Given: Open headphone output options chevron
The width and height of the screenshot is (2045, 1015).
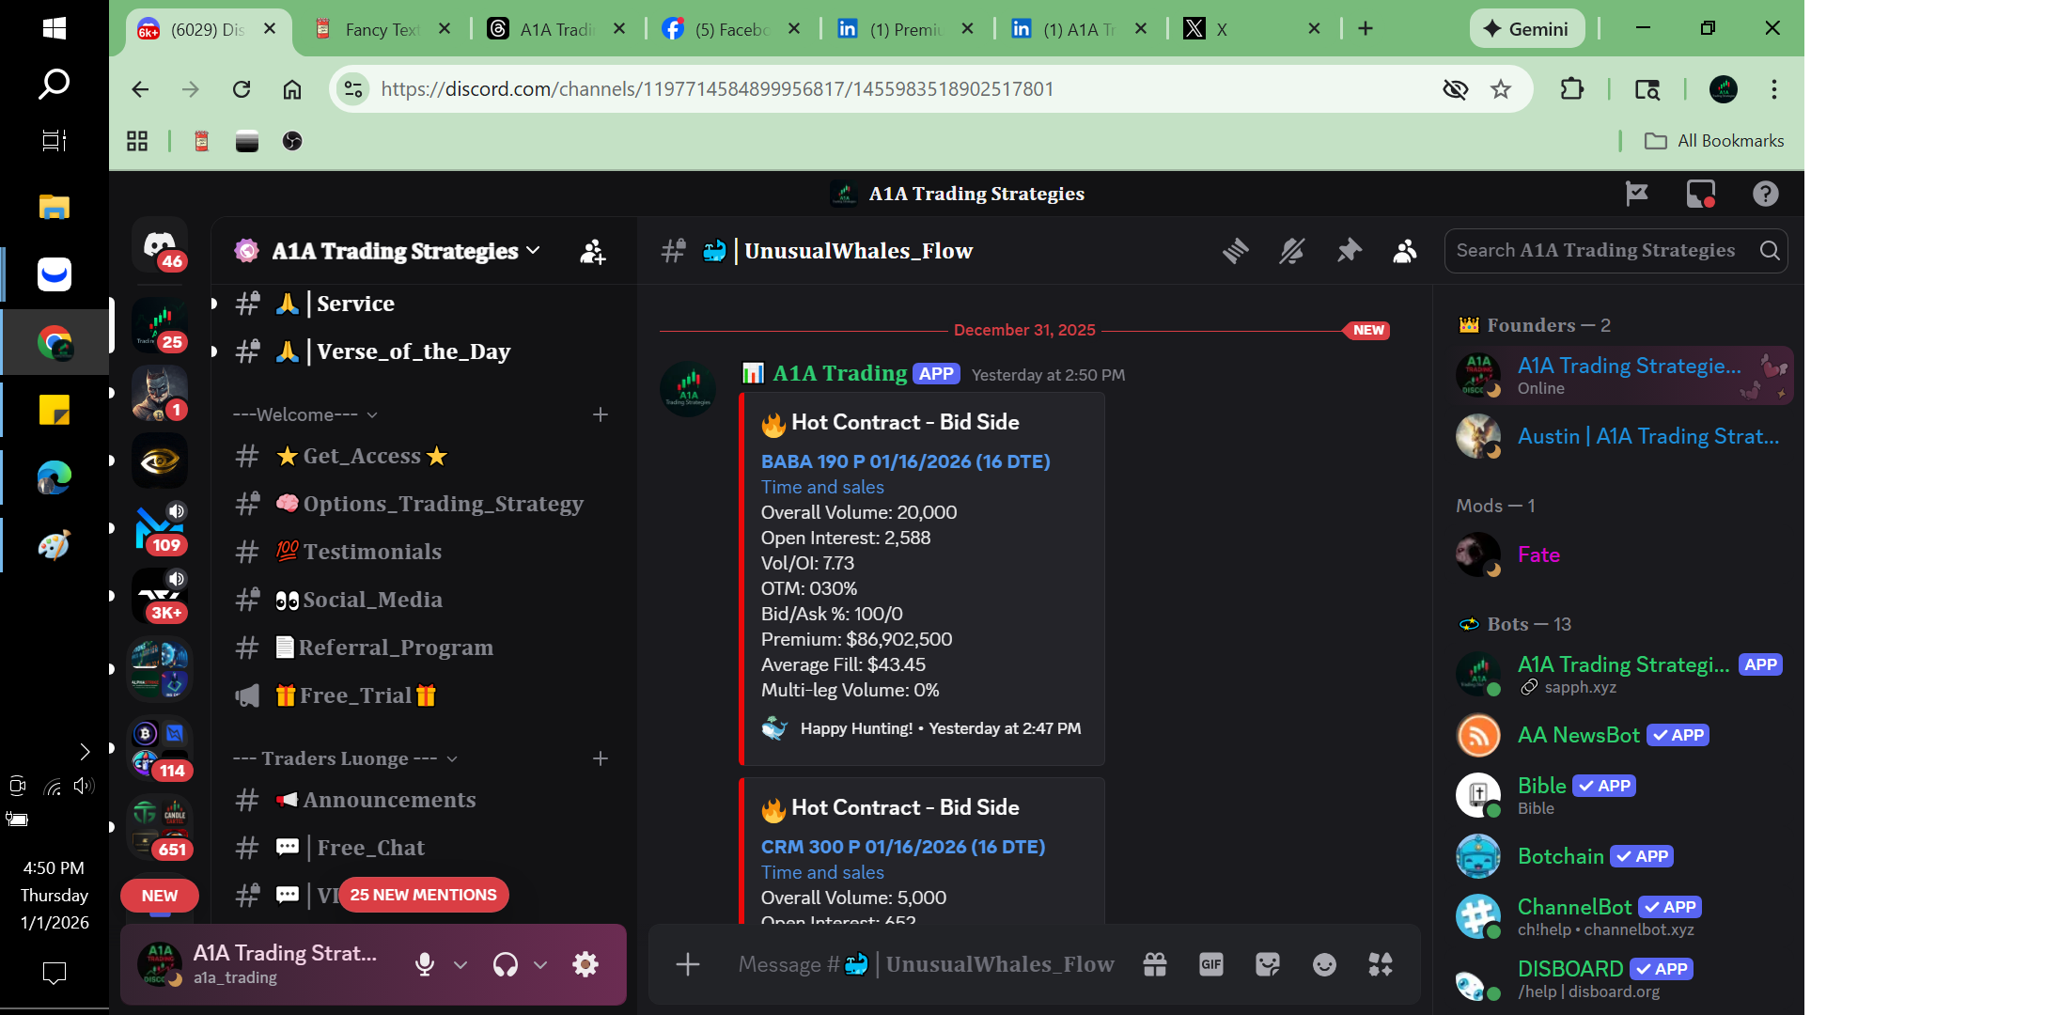Looking at the screenshot, I should coord(540,964).
